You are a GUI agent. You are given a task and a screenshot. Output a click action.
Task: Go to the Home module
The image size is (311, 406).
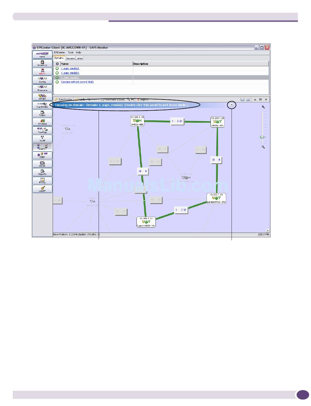(42, 55)
